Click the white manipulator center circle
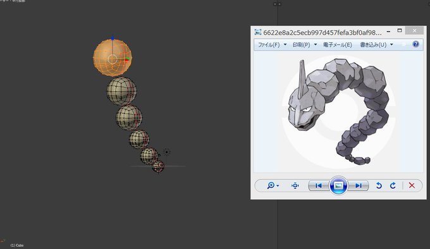430x249 pixels. 112,59
